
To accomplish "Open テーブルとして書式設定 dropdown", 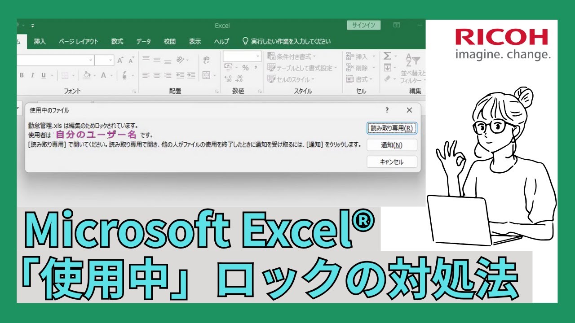I will coord(302,68).
